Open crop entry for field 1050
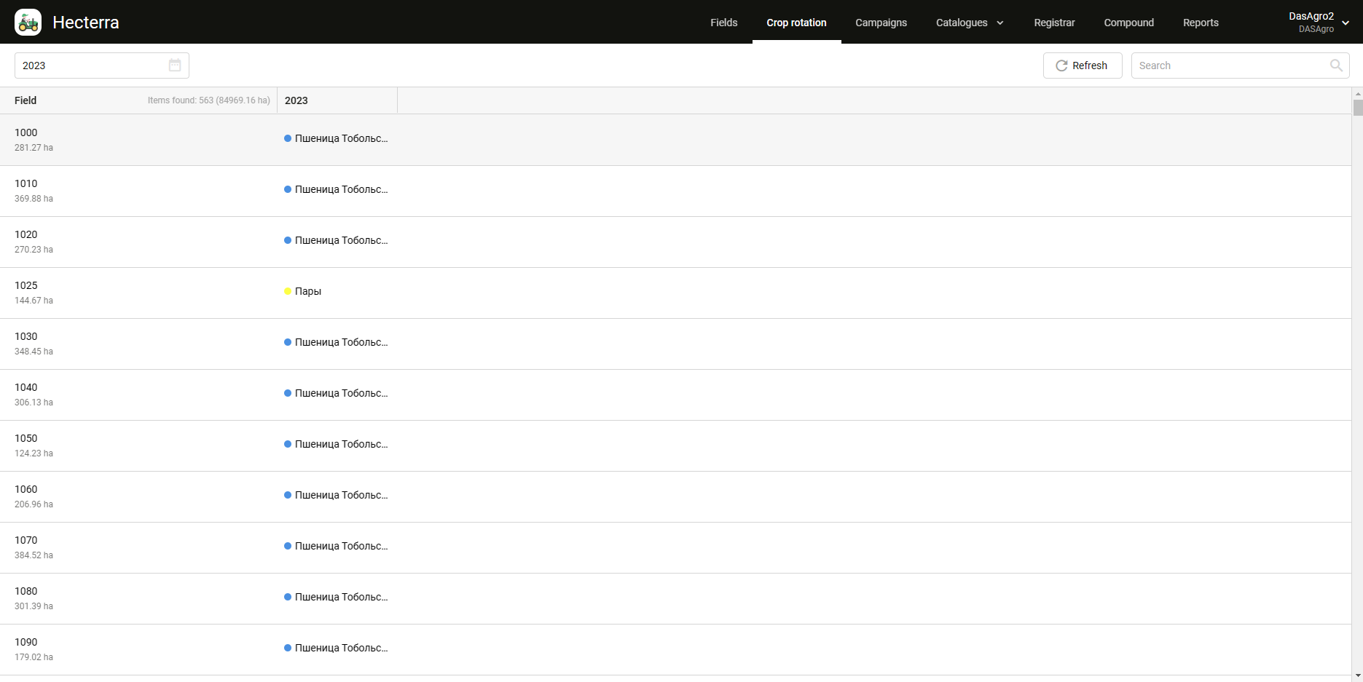1363x682 pixels. [341, 444]
